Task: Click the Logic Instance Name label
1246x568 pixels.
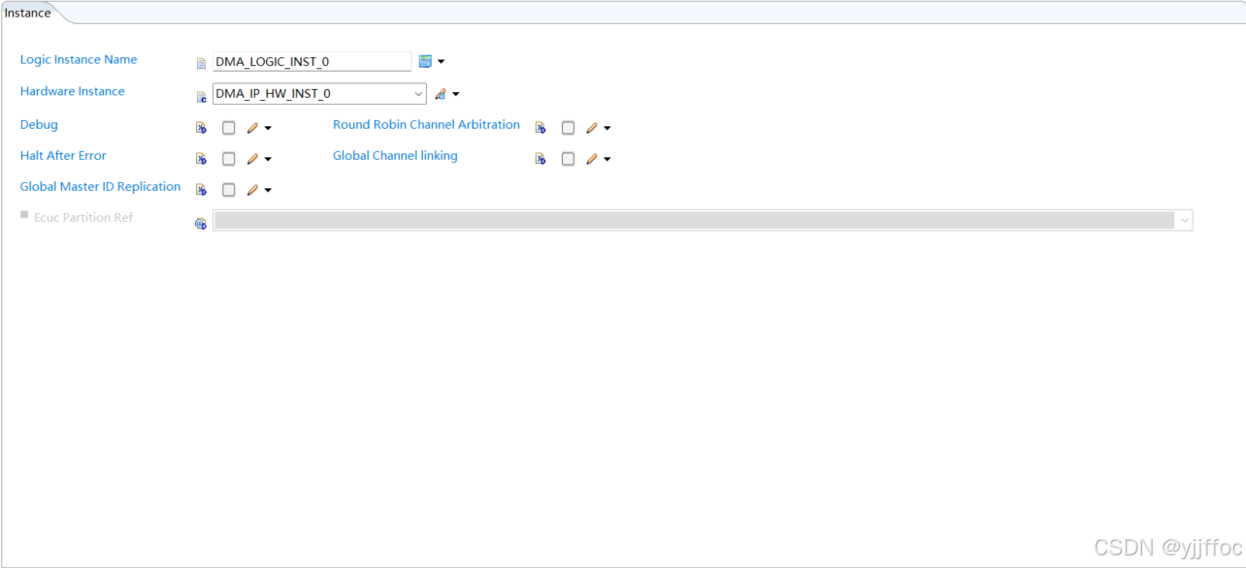Action: click(x=79, y=59)
